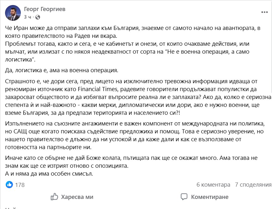This screenshot has height=209, width=272.
Task: Click the blue like reaction icon
Action: coord(9,184)
